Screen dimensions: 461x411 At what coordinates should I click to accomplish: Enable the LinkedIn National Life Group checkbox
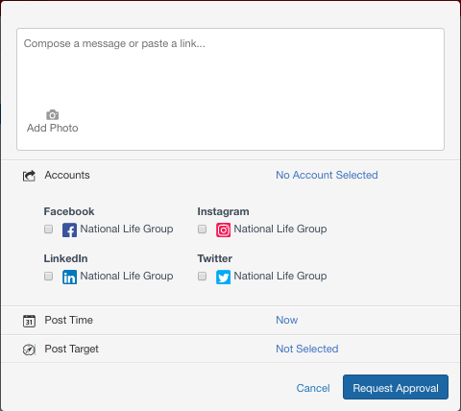[x=48, y=276]
